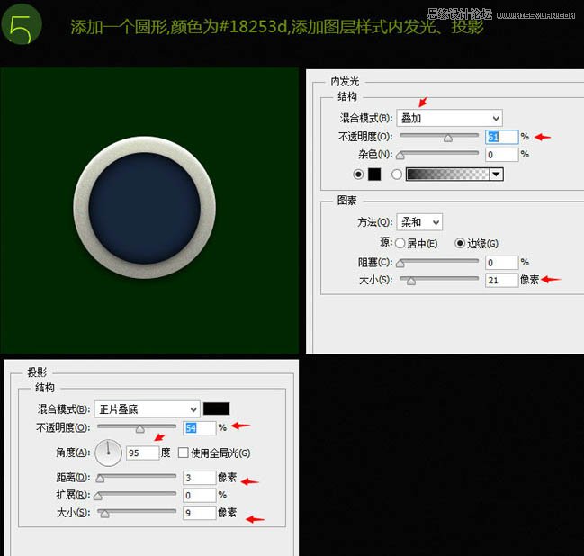Toggle 使用全局光(G) use global light checkbox
Screen dimensions: 584x556
click(x=183, y=453)
